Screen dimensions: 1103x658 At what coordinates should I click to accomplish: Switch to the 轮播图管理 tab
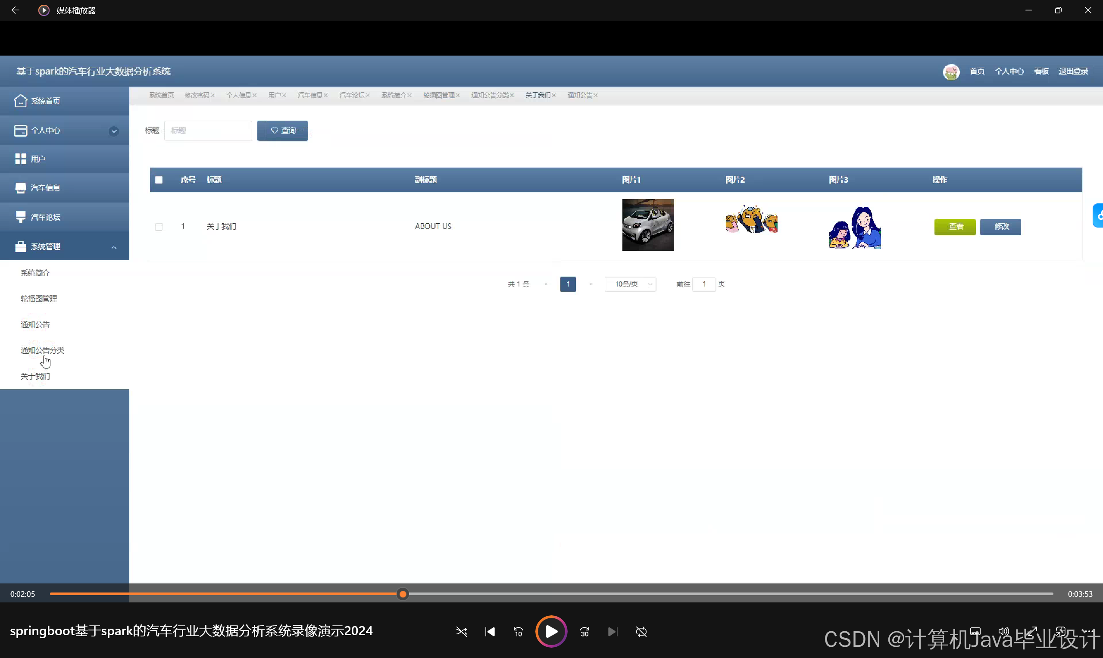click(x=438, y=95)
